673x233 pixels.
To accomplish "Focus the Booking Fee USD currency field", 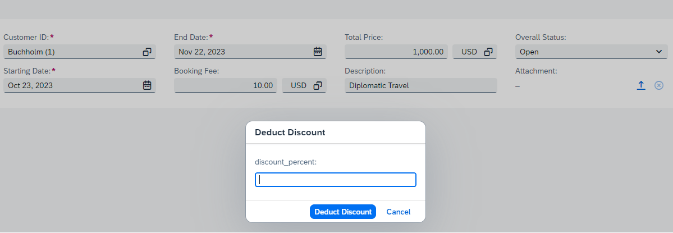I will pos(304,85).
